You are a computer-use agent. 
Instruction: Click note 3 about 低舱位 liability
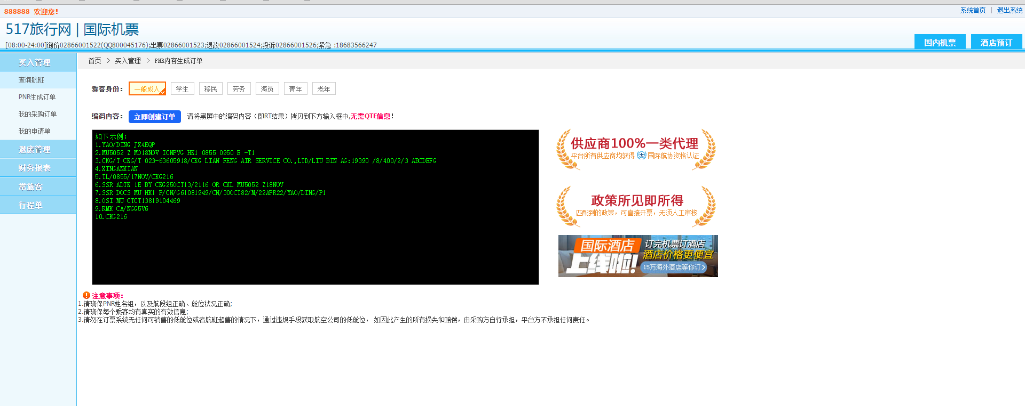point(334,320)
